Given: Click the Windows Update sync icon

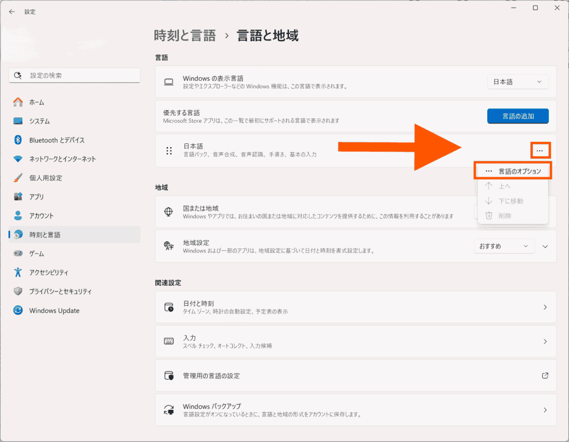Looking at the screenshot, I should pos(18,310).
